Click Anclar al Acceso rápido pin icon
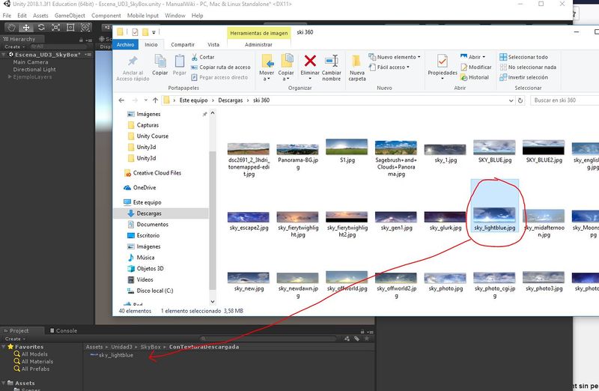Screen dimensions: 599x391 click(133, 61)
